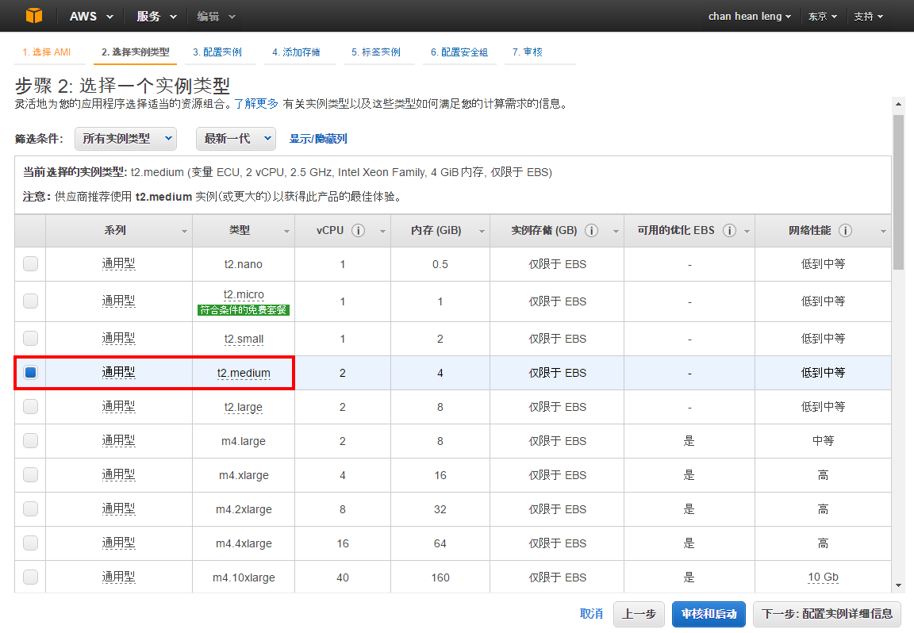
Task: Select the t2.micro free tier checkbox
Action: (x=30, y=301)
